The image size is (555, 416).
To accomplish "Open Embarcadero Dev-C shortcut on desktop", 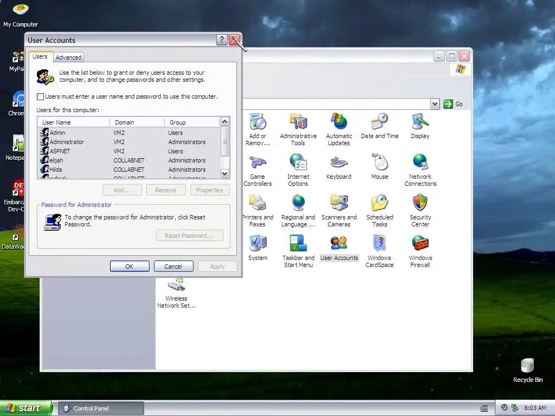I will [14, 196].
